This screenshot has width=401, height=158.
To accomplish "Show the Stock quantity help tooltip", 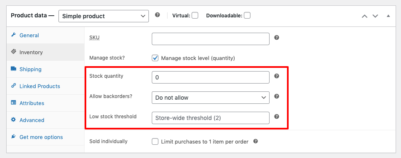I will coord(277,76).
